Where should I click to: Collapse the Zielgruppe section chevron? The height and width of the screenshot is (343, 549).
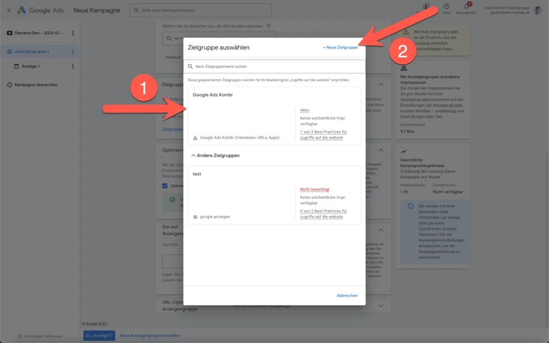(x=381, y=84)
